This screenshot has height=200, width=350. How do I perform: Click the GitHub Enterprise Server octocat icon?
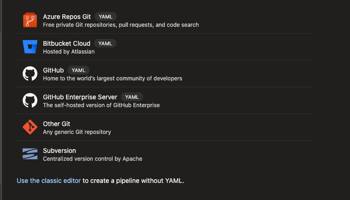[30, 100]
